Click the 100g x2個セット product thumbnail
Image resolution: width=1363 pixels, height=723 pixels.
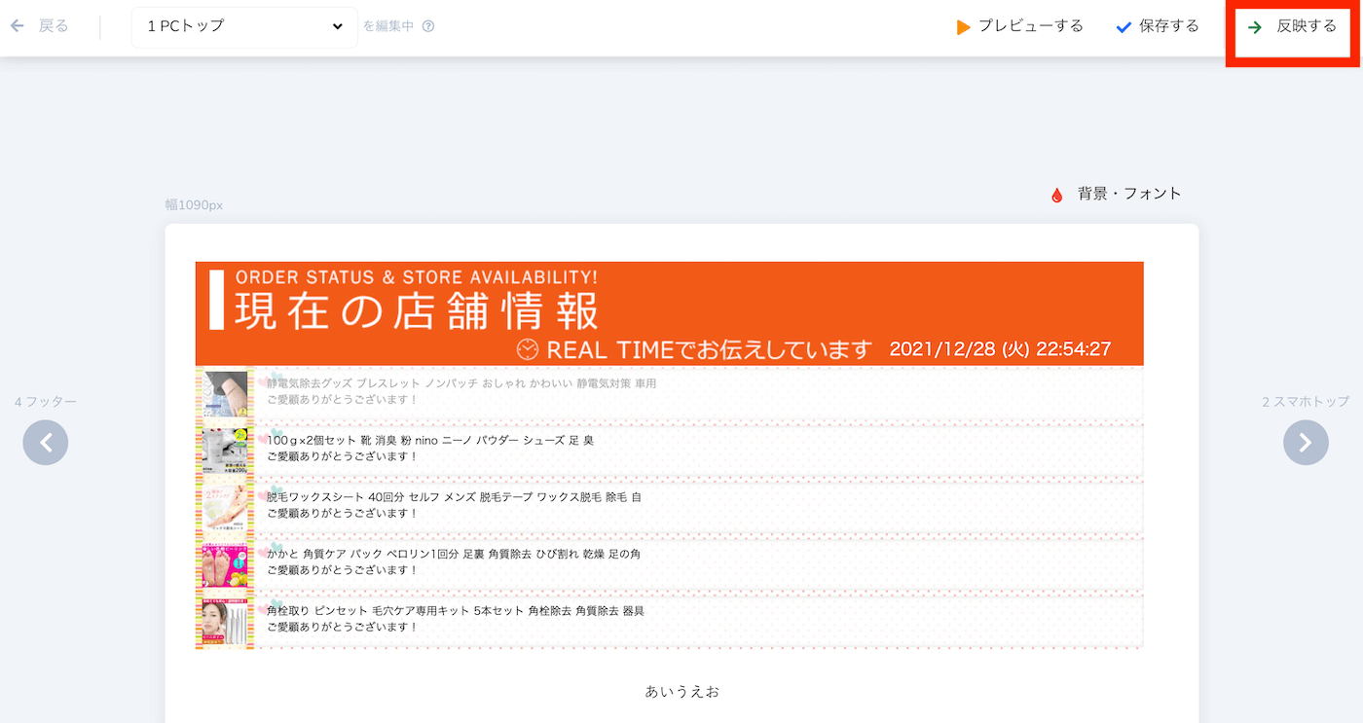(225, 451)
